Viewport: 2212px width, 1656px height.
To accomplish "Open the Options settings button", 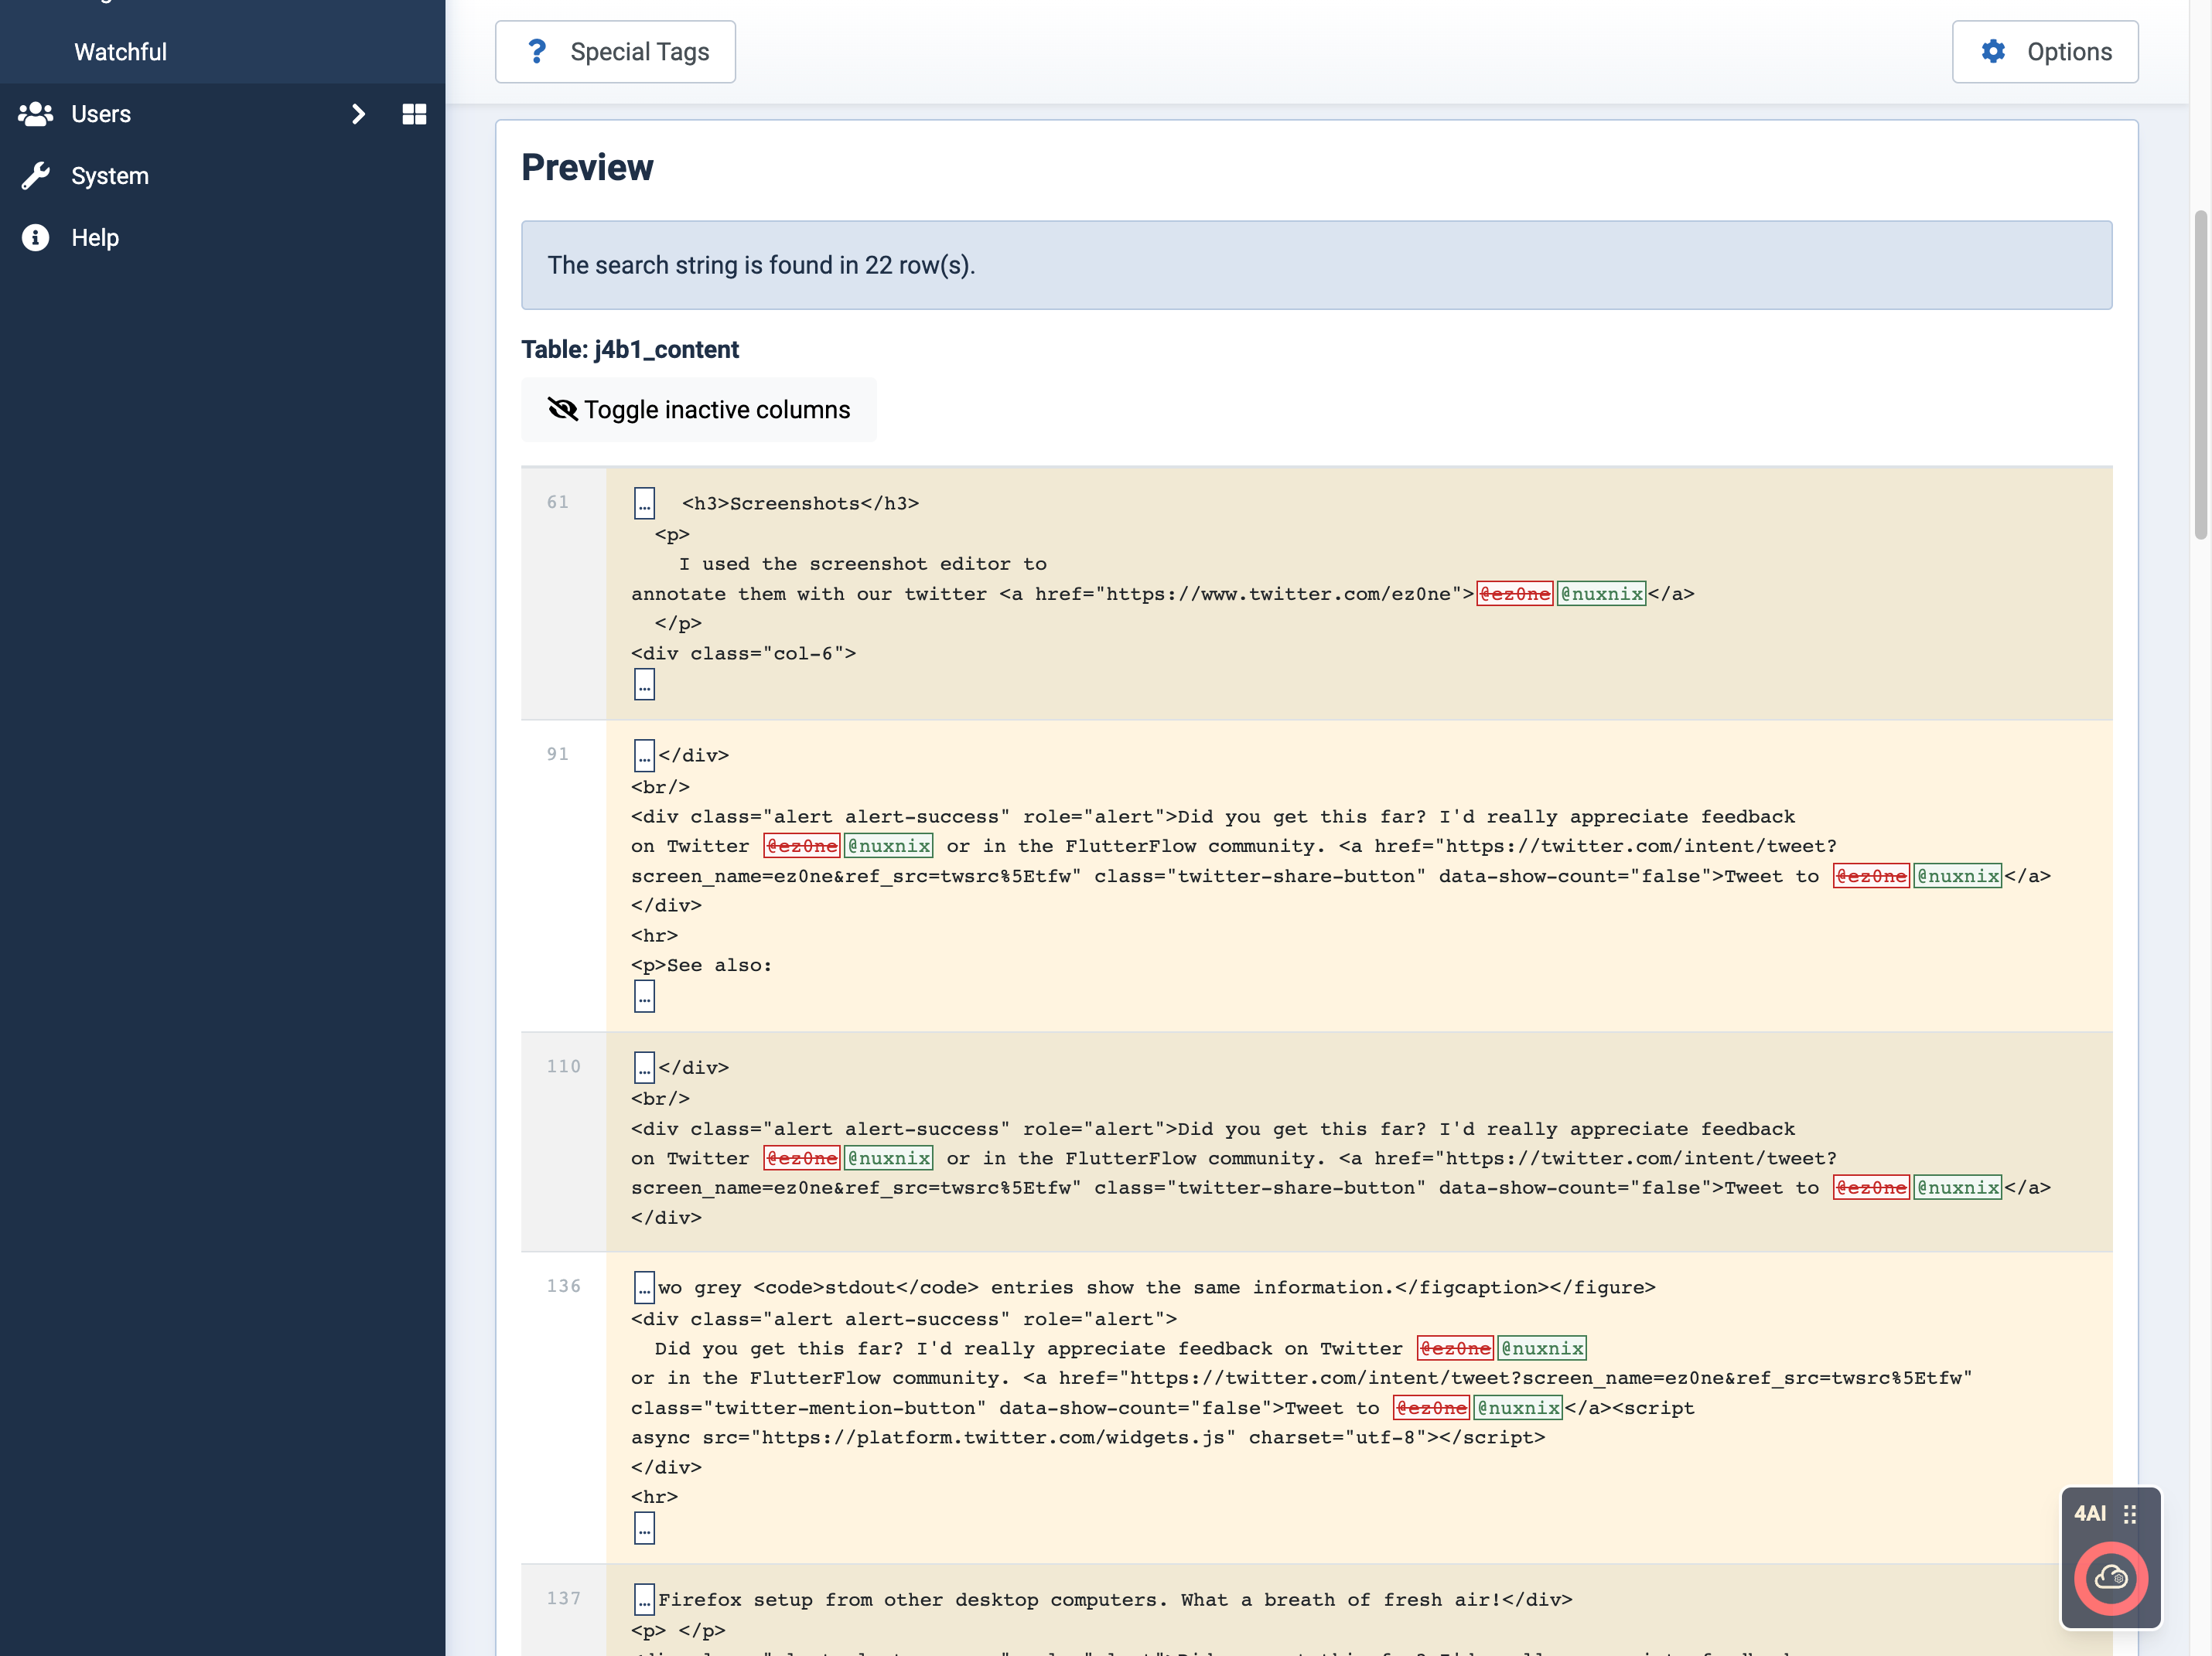I will click(x=2045, y=52).
